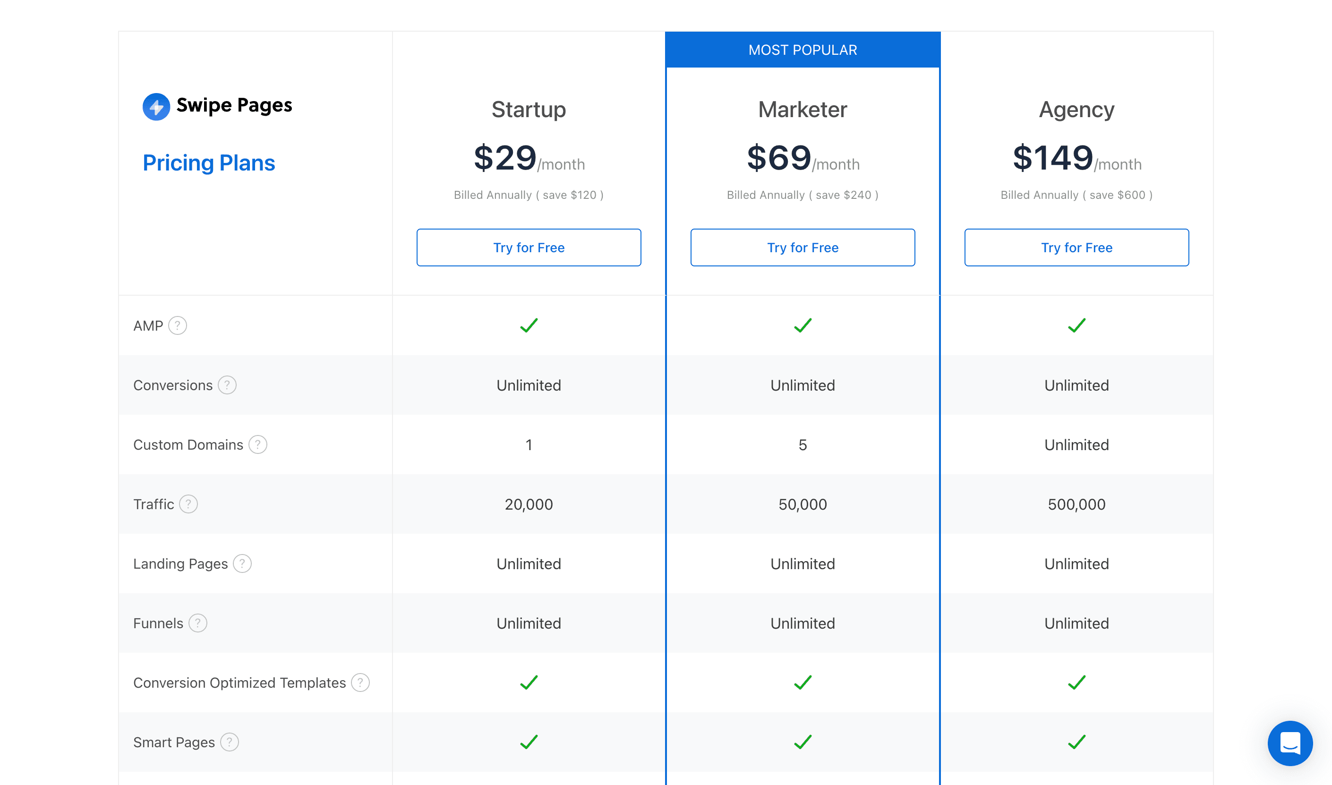
Task: Click Agency Traffic value 500,000
Action: [x=1076, y=504]
